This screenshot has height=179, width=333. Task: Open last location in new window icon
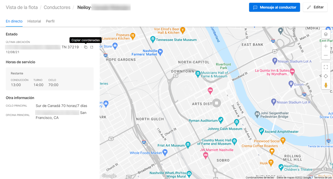pos(92,47)
